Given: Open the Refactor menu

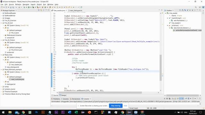Looking at the screenshot, I should tap(18, 4).
